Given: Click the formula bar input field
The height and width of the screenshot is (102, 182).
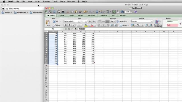Looking at the screenshot, I should 130,29.
